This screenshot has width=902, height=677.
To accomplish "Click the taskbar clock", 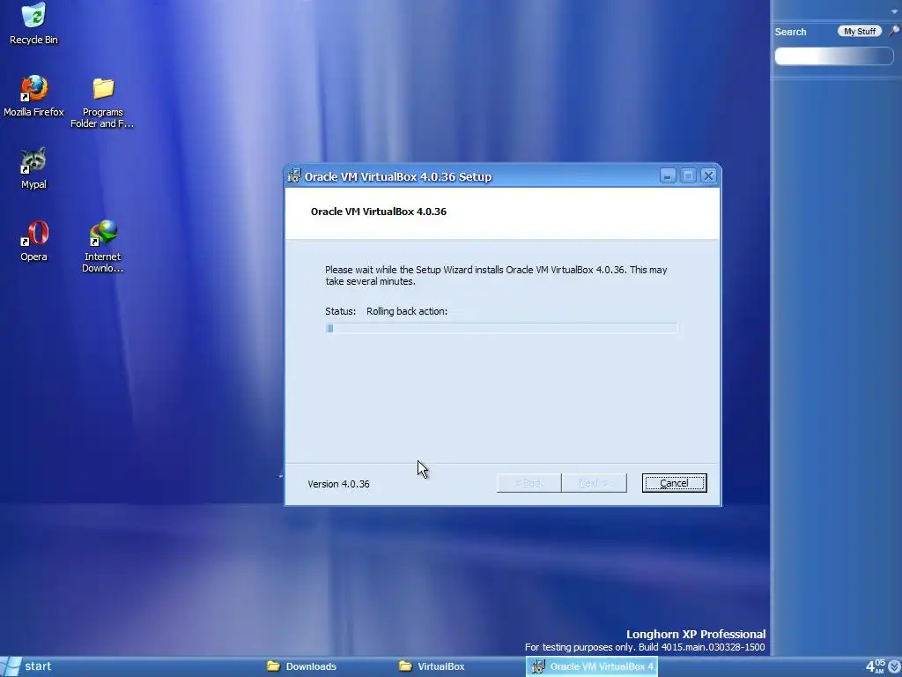I will [x=875, y=666].
